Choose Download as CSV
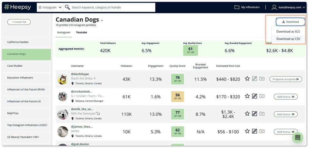 (x=288, y=39)
